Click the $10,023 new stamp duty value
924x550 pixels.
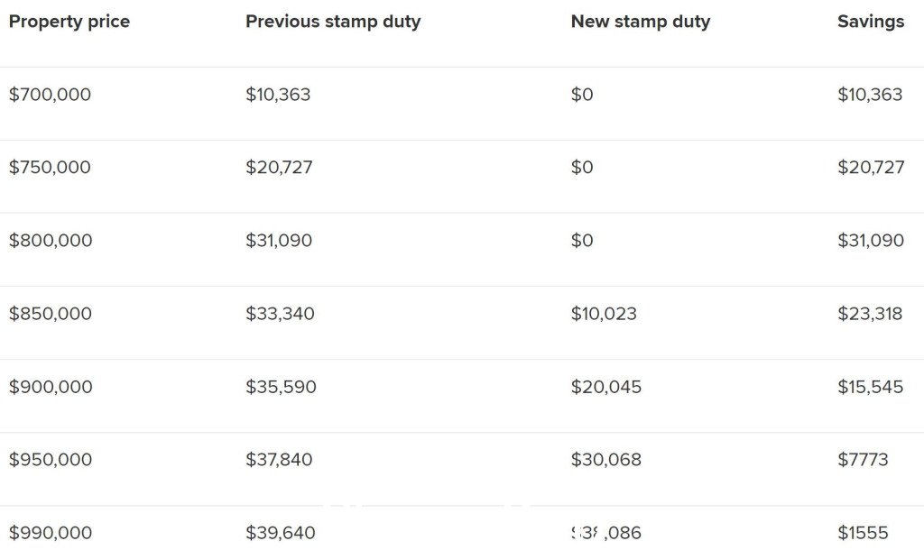[x=604, y=313]
